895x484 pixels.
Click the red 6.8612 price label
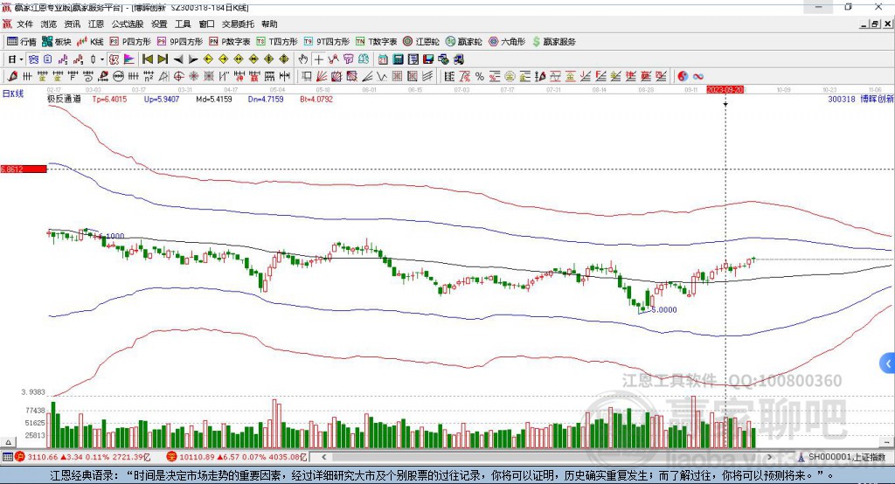pos(24,169)
